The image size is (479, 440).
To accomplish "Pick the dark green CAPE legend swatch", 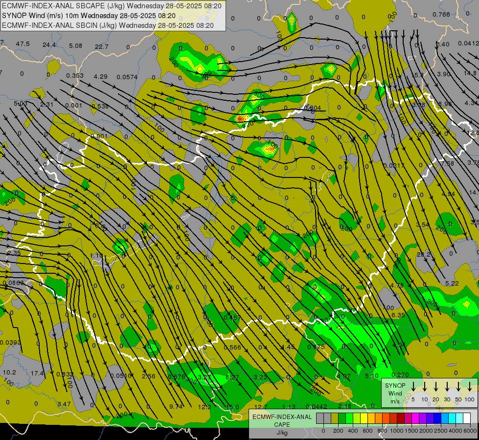I will point(342,418).
